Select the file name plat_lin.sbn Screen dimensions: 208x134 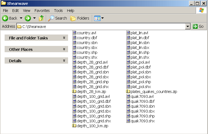coord(140,43)
